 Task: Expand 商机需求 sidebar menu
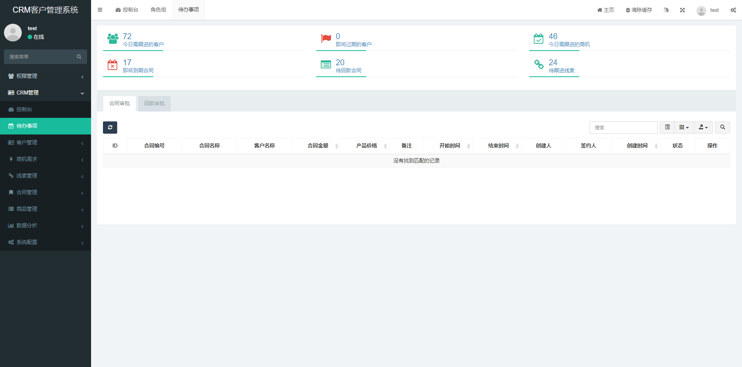click(x=46, y=159)
